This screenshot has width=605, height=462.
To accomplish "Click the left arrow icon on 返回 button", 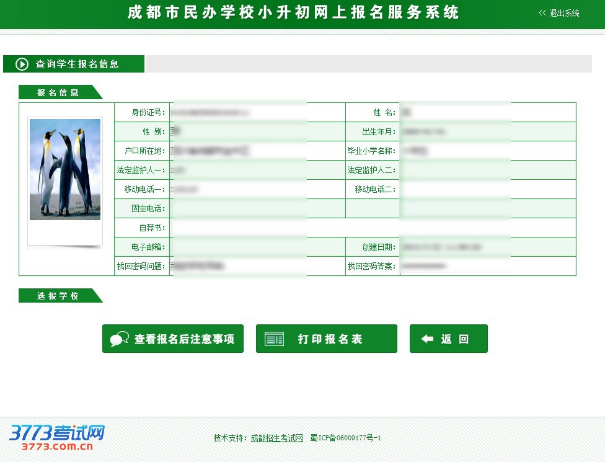I will coord(427,339).
